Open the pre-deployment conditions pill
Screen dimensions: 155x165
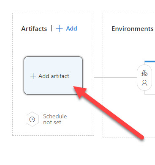pos(144,78)
